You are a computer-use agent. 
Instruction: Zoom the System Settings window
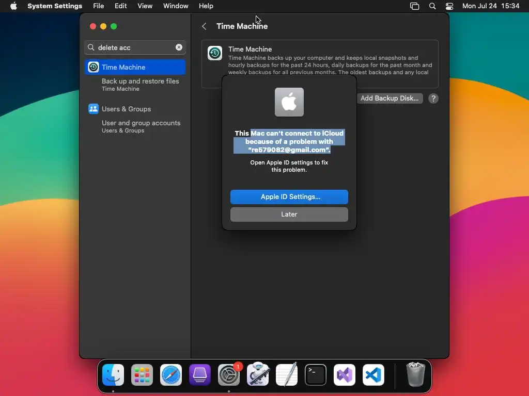[114, 26]
